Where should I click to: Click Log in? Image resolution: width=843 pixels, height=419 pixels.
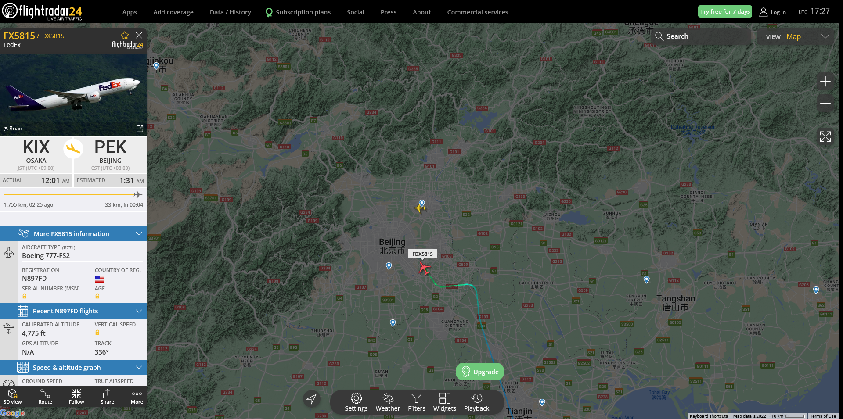tap(773, 12)
